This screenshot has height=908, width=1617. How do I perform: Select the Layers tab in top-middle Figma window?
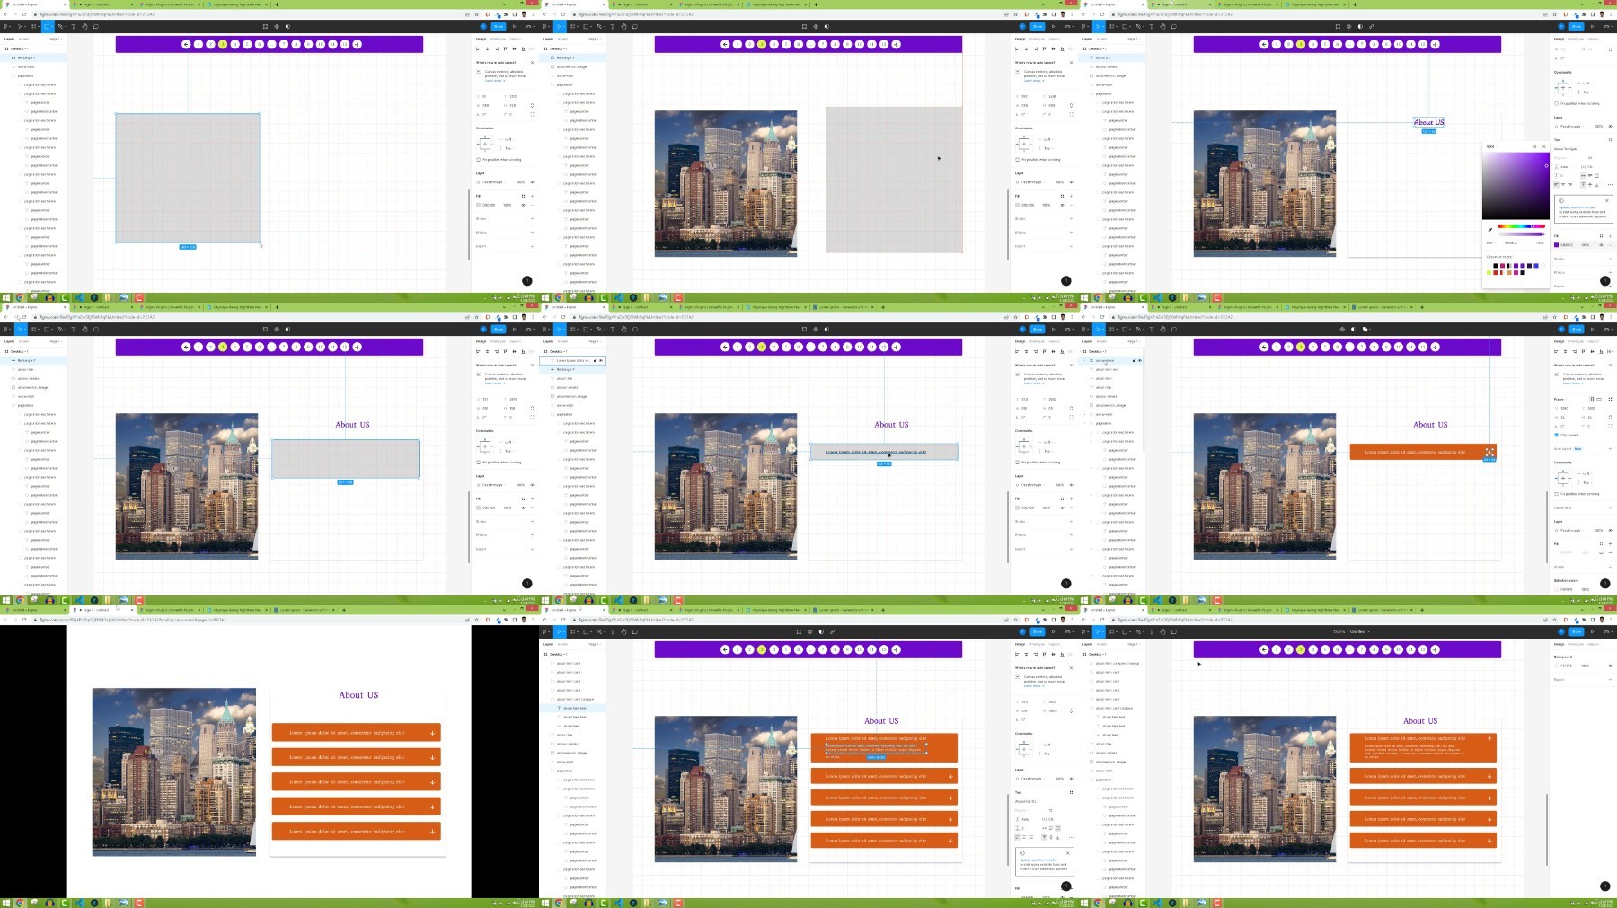click(x=548, y=39)
